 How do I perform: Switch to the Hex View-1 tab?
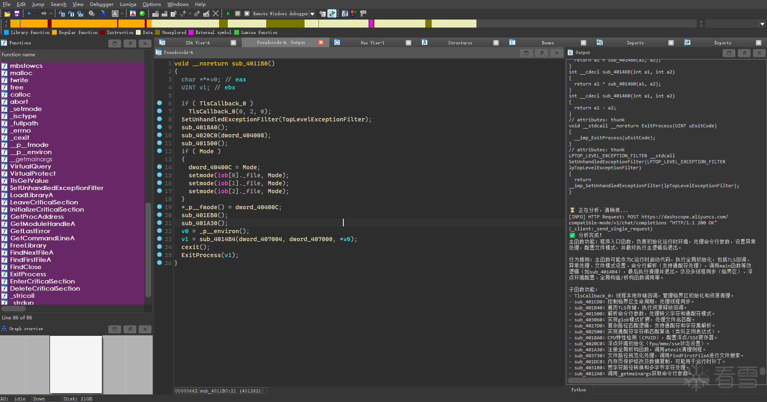(372, 43)
